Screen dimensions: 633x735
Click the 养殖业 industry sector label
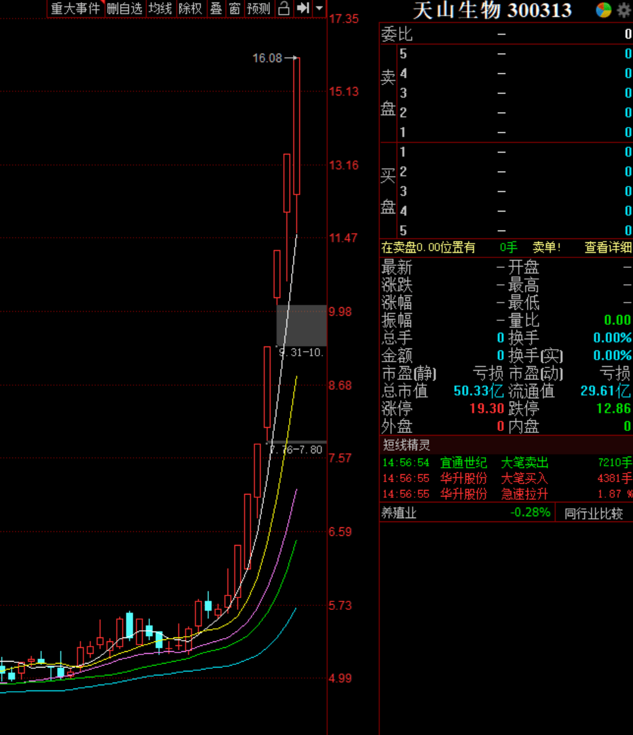pyautogui.click(x=398, y=513)
